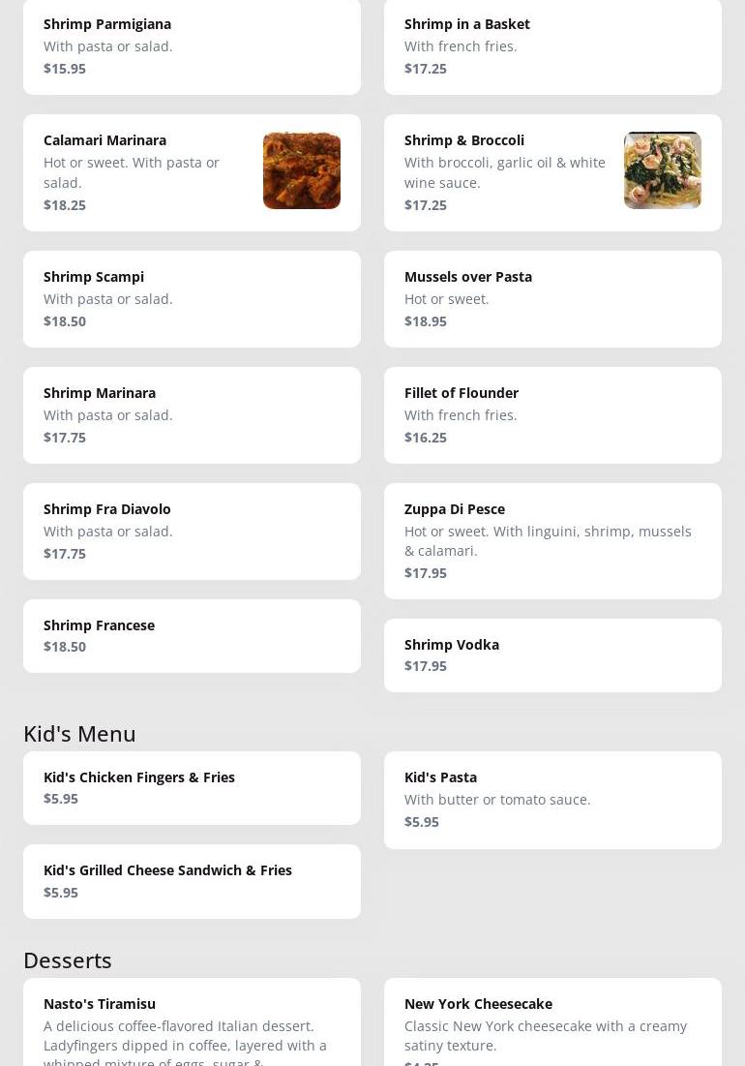This screenshot has width=745, height=1066.
Task: Click the Kid's Menu section heading
Action: pos(79,734)
